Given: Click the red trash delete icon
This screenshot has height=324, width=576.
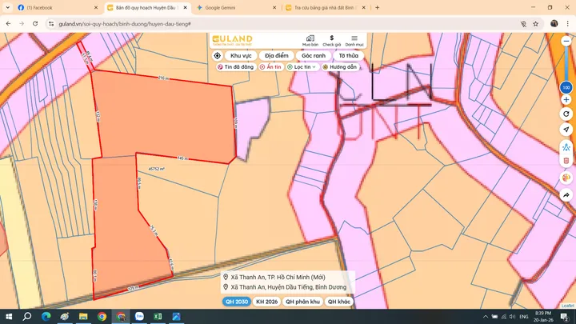Looking at the screenshot, I should click(x=566, y=161).
